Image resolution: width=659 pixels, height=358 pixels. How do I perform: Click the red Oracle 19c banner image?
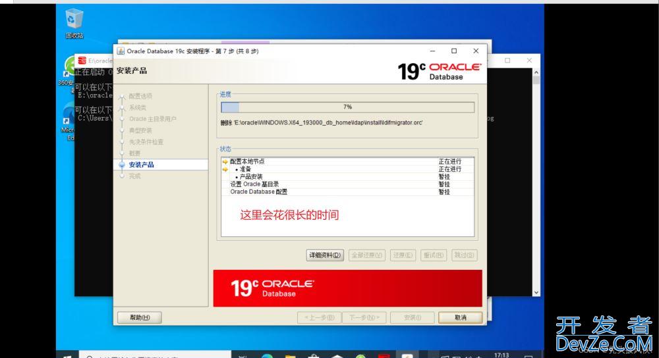347,288
